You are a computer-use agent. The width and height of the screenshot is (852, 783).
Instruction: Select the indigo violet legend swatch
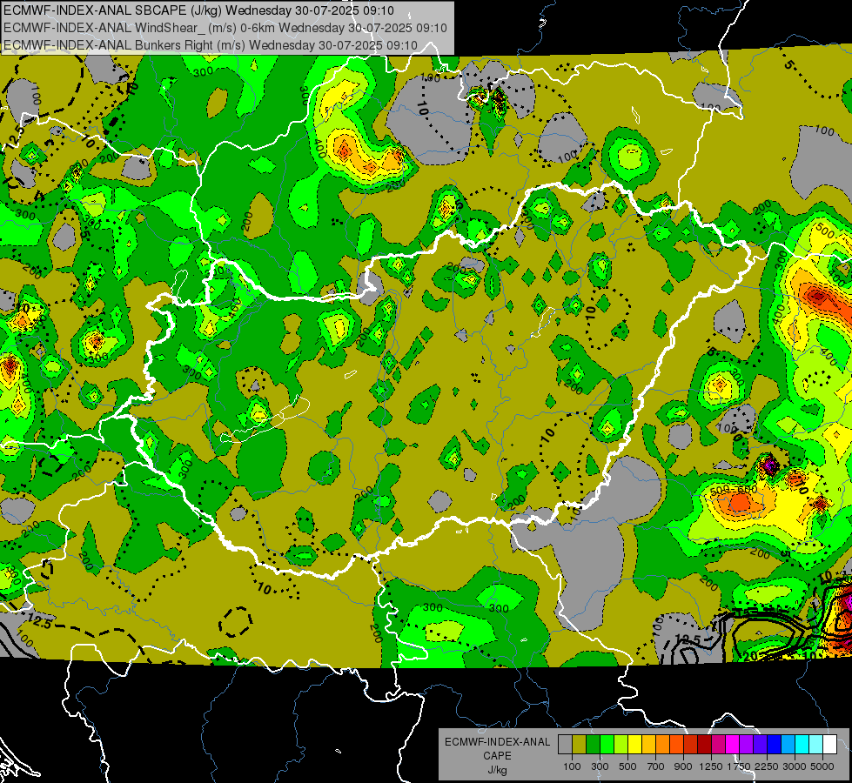coord(761,745)
